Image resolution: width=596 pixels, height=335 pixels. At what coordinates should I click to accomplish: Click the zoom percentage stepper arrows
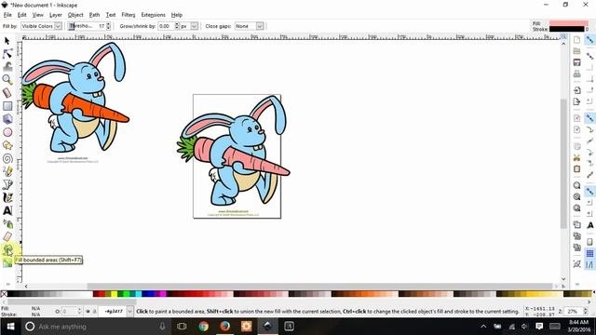(x=586, y=311)
